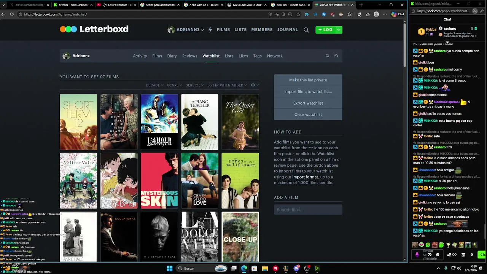Image resolution: width=487 pixels, height=274 pixels.
Task: Click the Windows taskbar Buscar search box
Action: (x=202, y=268)
